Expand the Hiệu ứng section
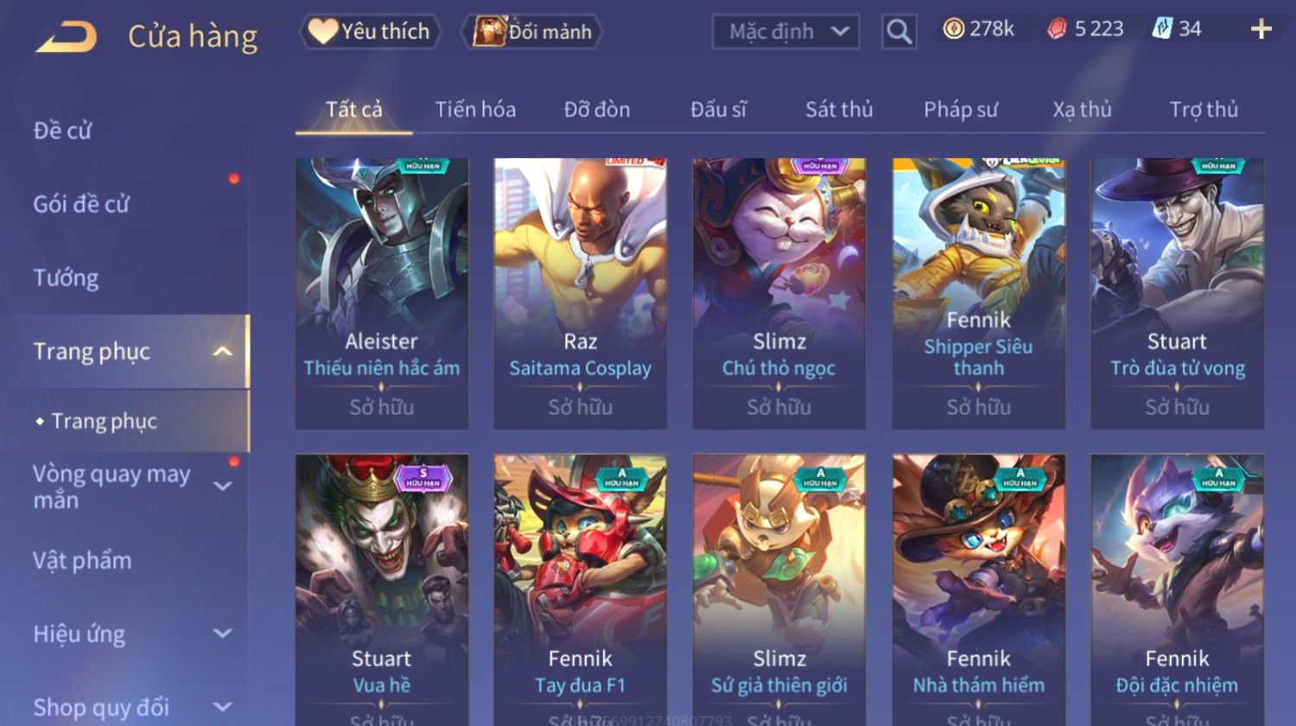The width and height of the screenshot is (1296, 726). 222,634
